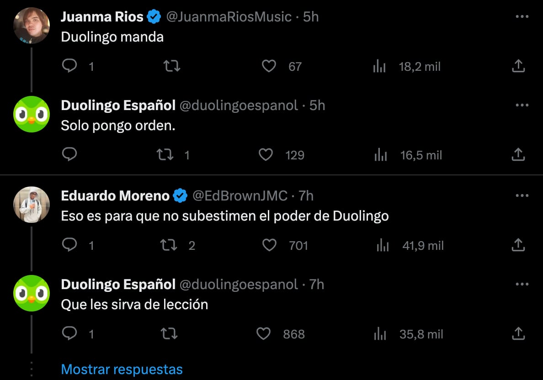Like the "Que les sirva de lección" tweet
The image size is (543, 380).
(x=264, y=334)
